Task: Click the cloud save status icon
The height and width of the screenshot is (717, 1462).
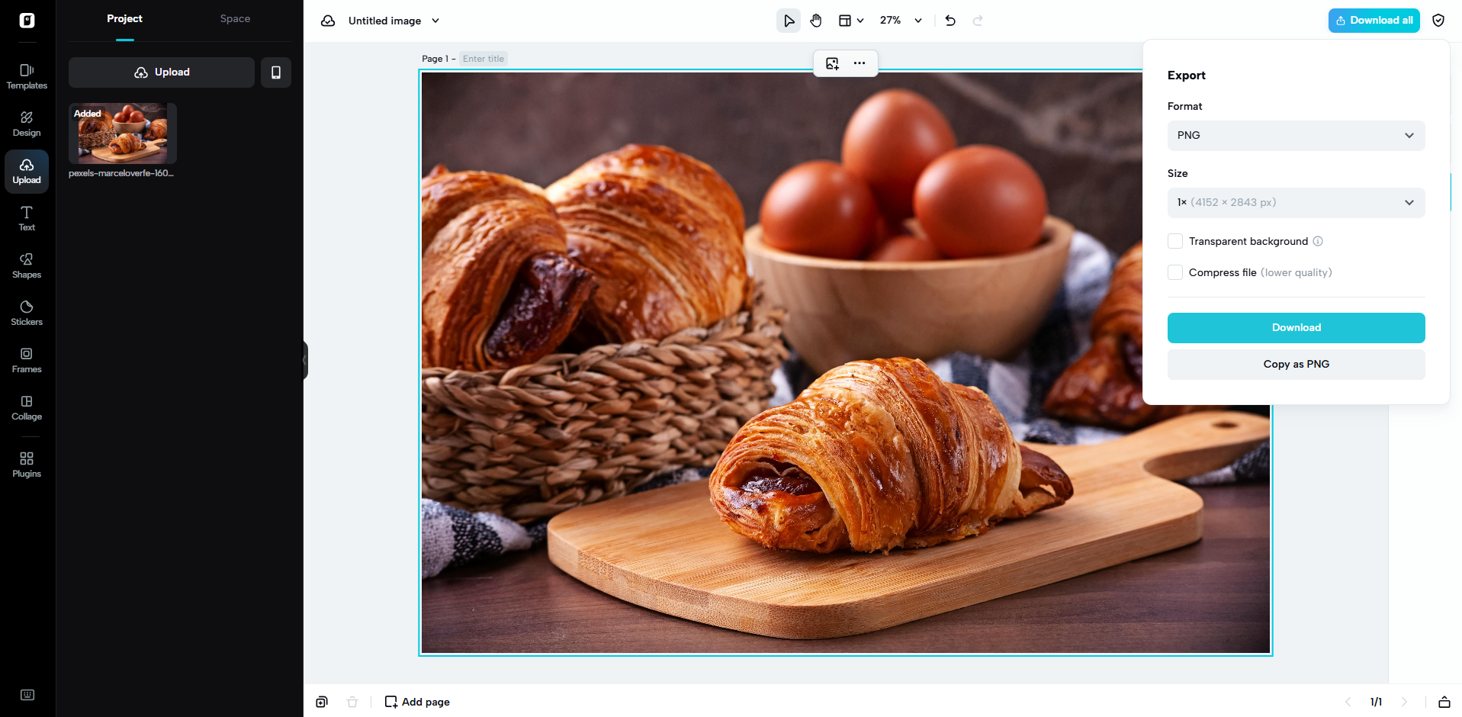Action: (x=328, y=21)
